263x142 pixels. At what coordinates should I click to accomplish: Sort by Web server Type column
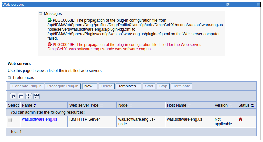click(x=102, y=105)
